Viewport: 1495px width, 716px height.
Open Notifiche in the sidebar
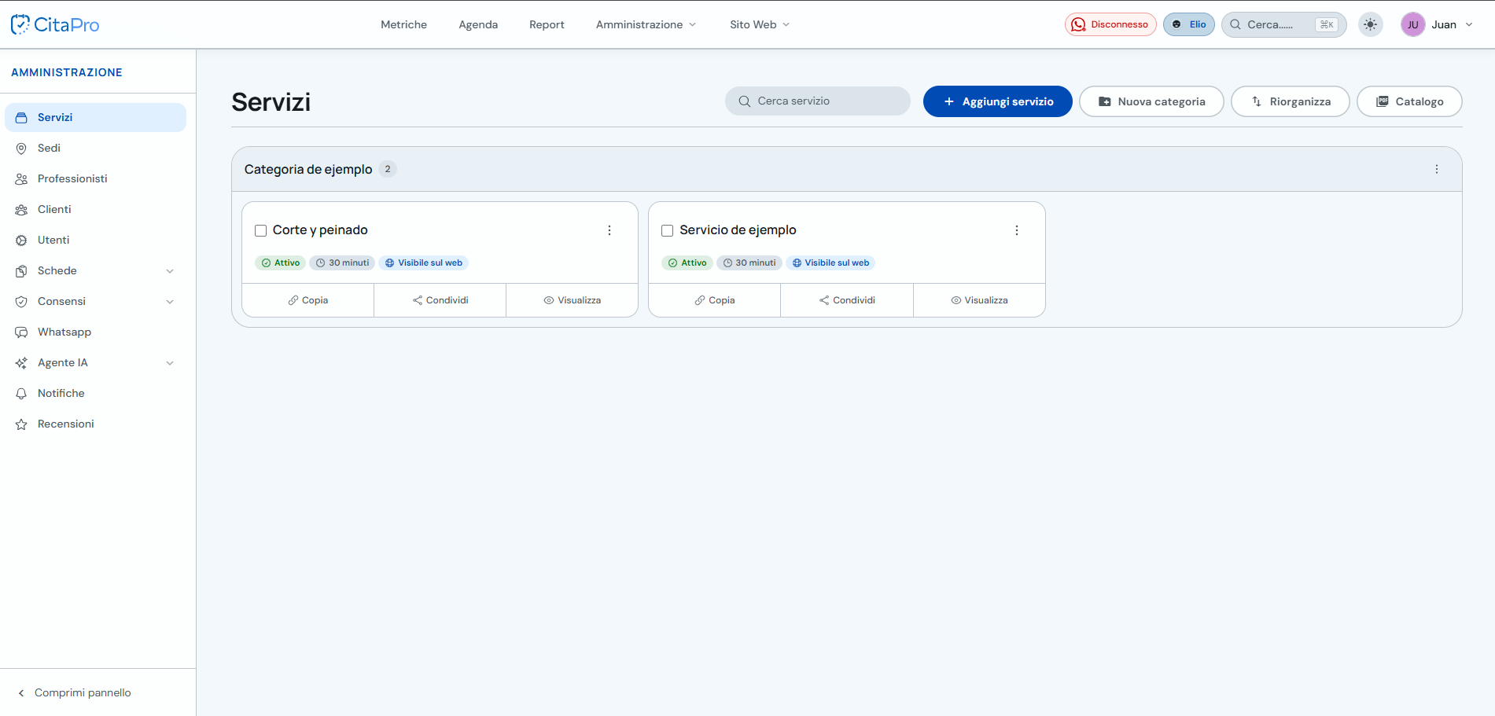[95, 393]
